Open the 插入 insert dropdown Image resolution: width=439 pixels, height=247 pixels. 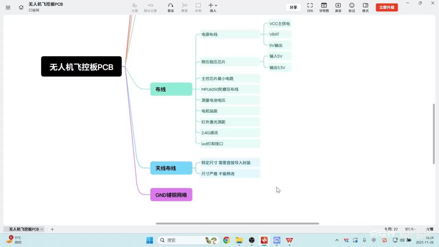click(x=213, y=8)
